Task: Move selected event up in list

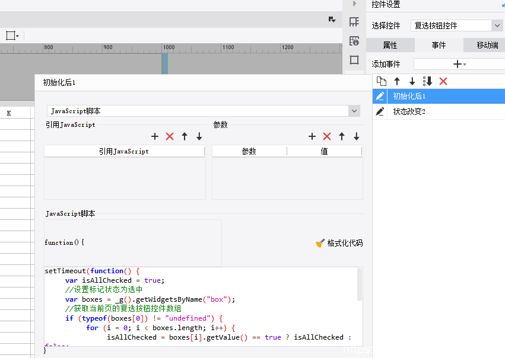Action: [x=397, y=81]
